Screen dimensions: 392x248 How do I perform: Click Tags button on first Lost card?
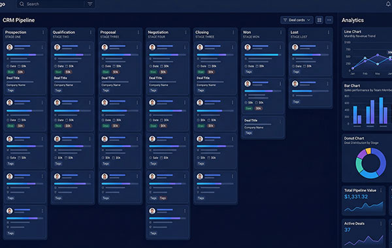pos(296,72)
